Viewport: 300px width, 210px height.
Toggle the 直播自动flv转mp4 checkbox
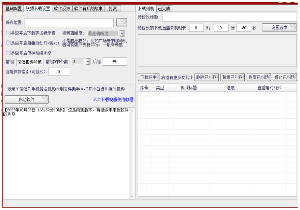click(9, 43)
